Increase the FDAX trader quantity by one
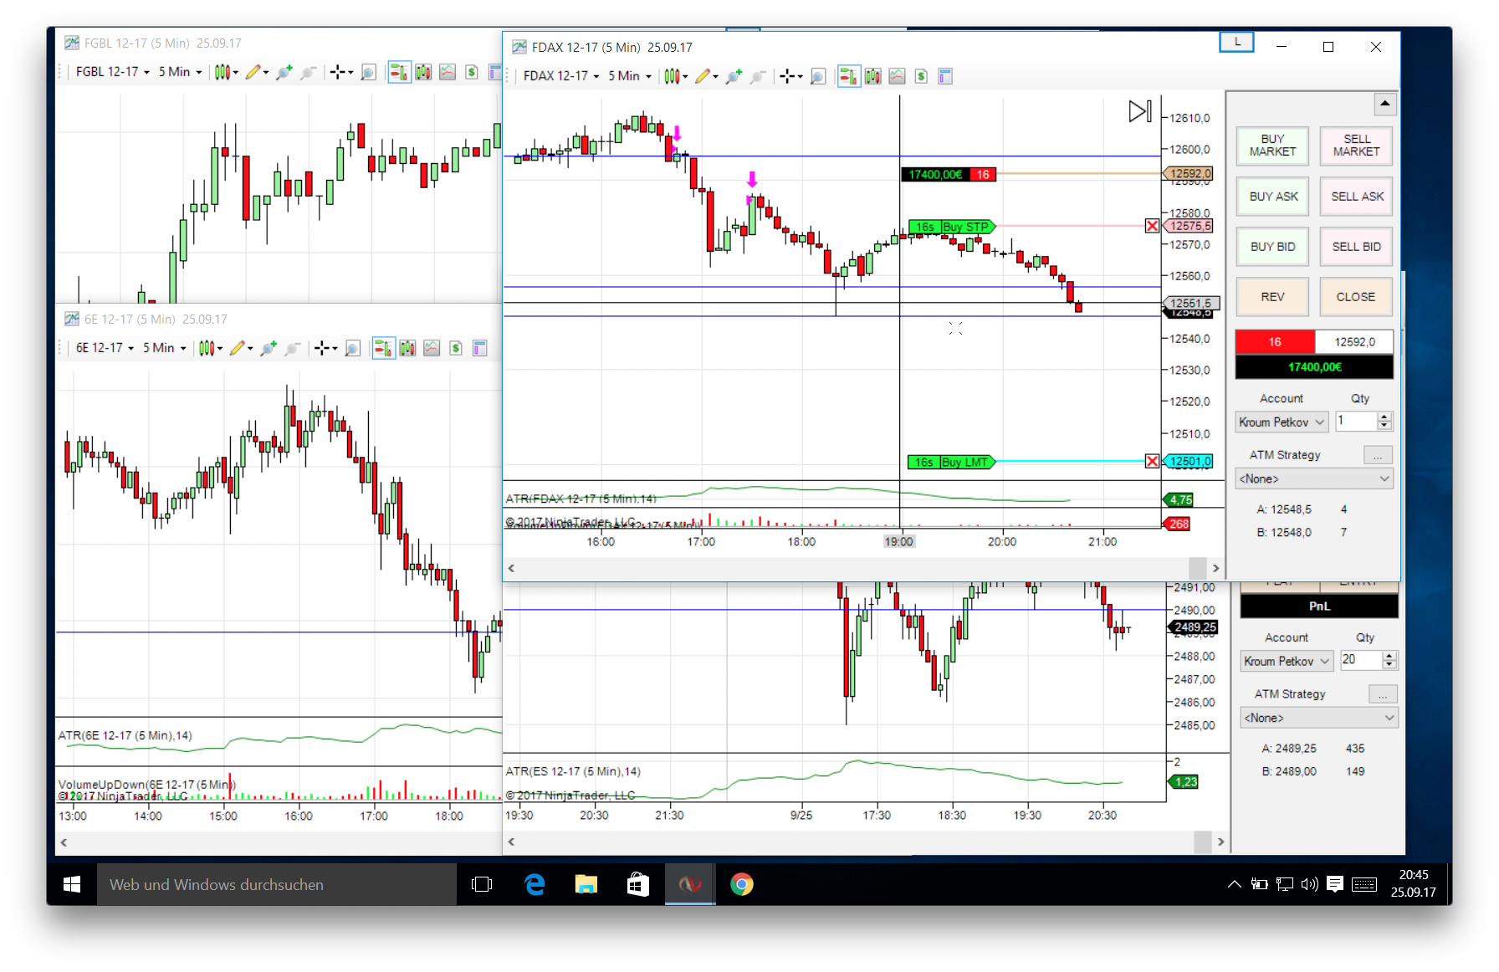The image size is (1499, 972). point(1384,417)
